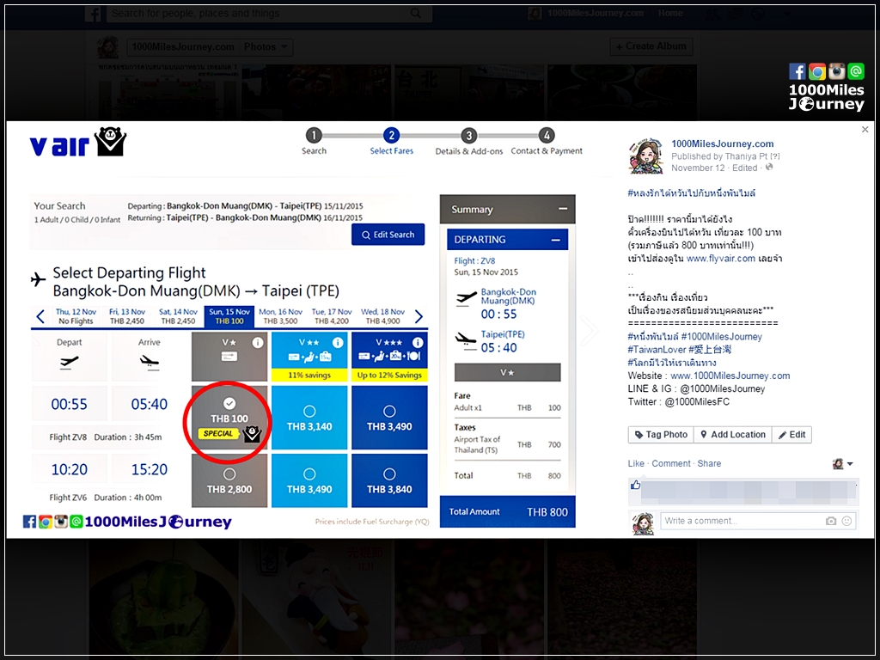The image size is (880, 660).
Task: Click the [?] next to Thaniya Pt
Action: click(x=775, y=156)
